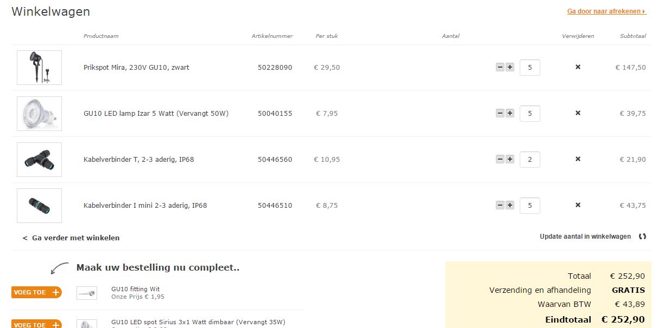Decrease quantity of Prikspot Mira with minus

[x=500, y=67]
